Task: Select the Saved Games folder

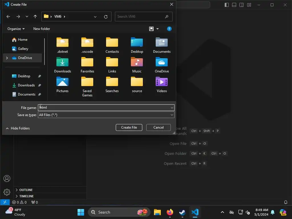Action: pyautogui.click(x=87, y=87)
